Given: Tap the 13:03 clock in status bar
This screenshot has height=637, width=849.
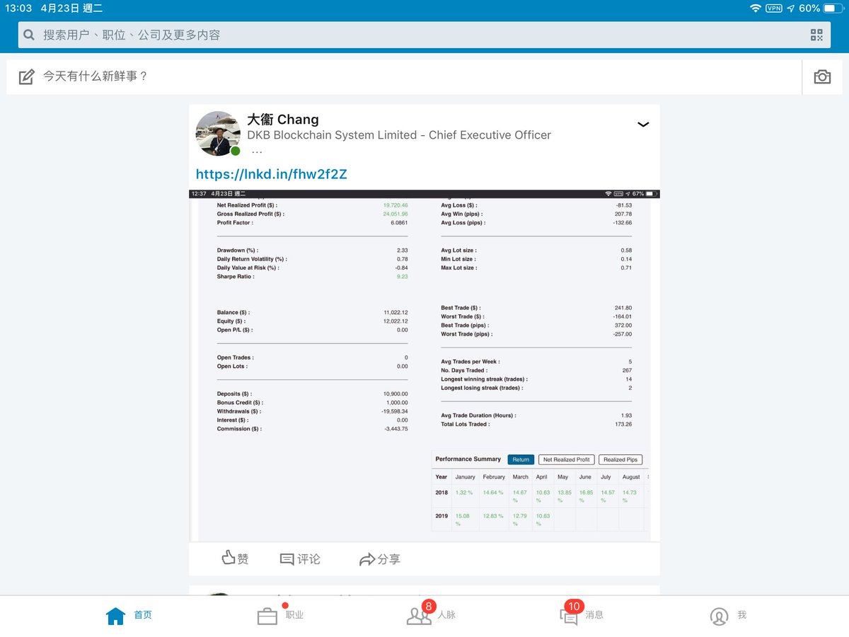Looking at the screenshot, I should tap(19, 8).
